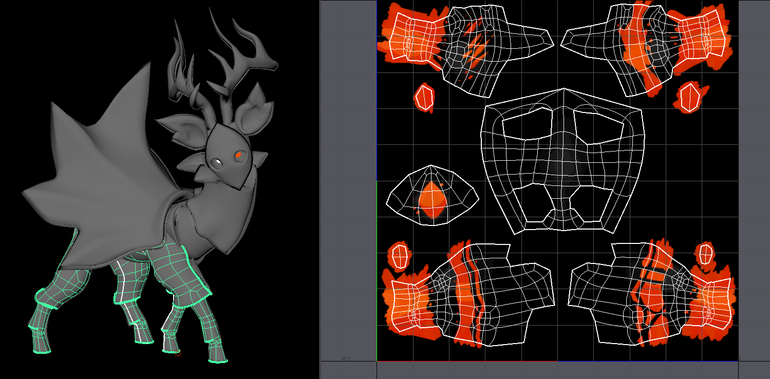Click the deer's glowing orange eye

[x=239, y=154]
